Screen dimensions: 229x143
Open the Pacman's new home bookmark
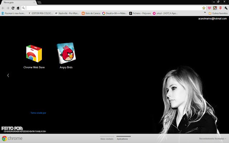tap(13, 14)
